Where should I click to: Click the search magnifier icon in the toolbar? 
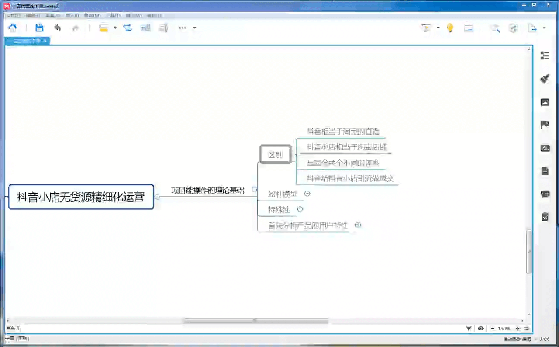coord(495,28)
